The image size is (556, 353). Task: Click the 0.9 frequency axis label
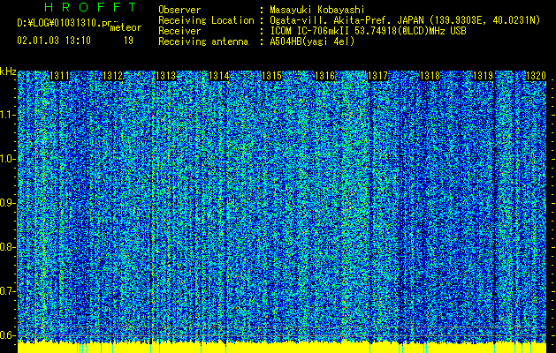[x=7, y=204]
